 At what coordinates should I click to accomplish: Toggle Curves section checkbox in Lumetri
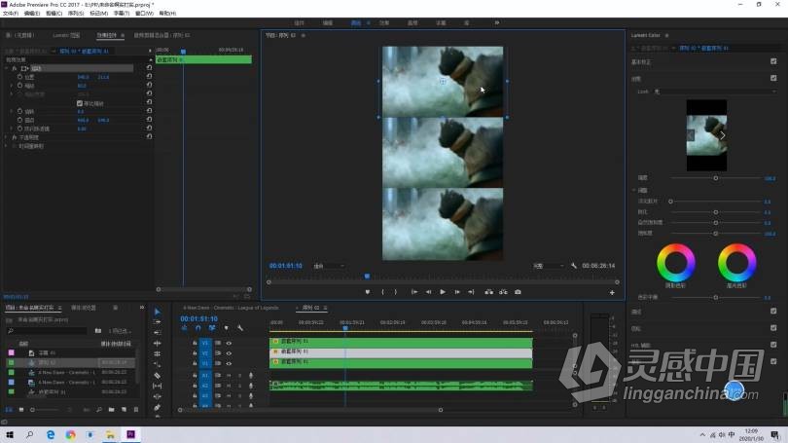(773, 311)
